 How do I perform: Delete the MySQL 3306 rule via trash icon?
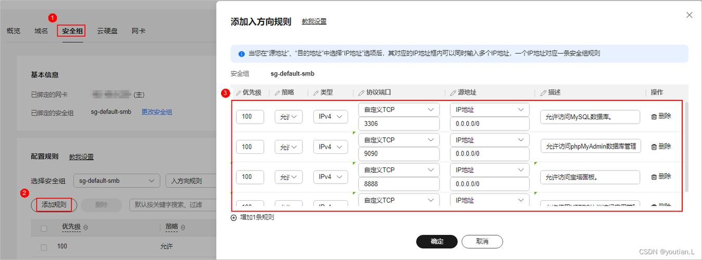[x=654, y=116]
